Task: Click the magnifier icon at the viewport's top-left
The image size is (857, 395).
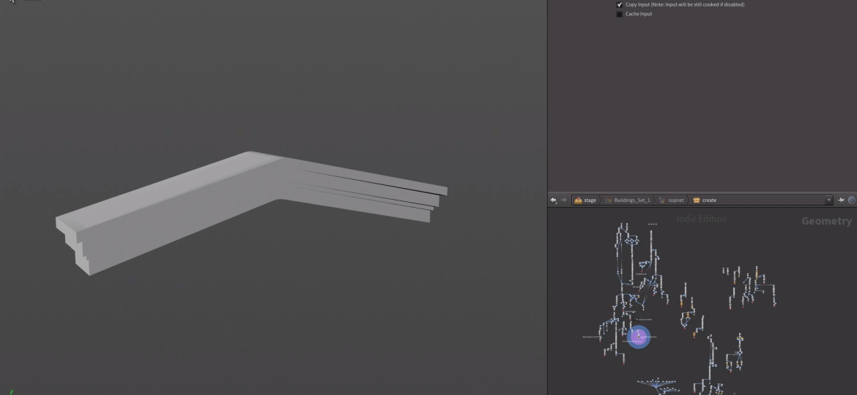Action: pos(11,1)
